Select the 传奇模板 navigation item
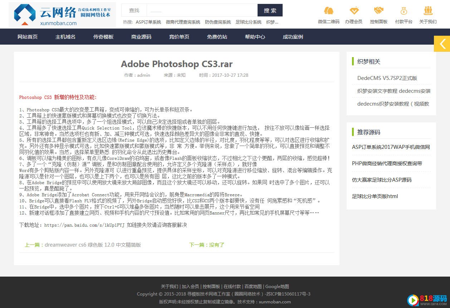The width and height of the screenshot is (450, 308). [x=103, y=37]
